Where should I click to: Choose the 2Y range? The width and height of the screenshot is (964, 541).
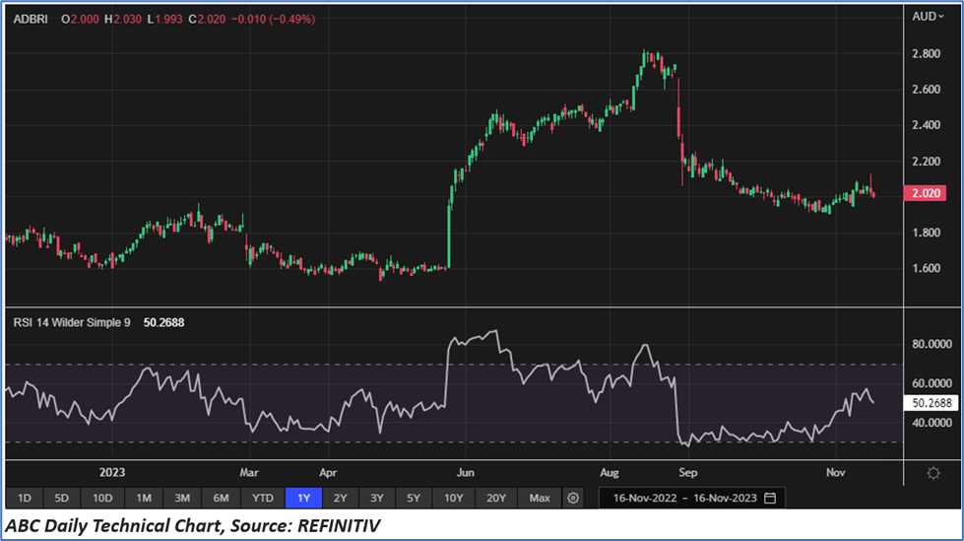pos(340,498)
